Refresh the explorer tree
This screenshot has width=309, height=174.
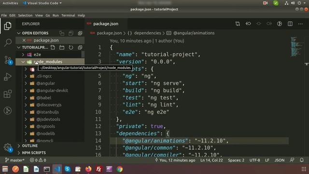pyautogui.click(x=71, y=47)
